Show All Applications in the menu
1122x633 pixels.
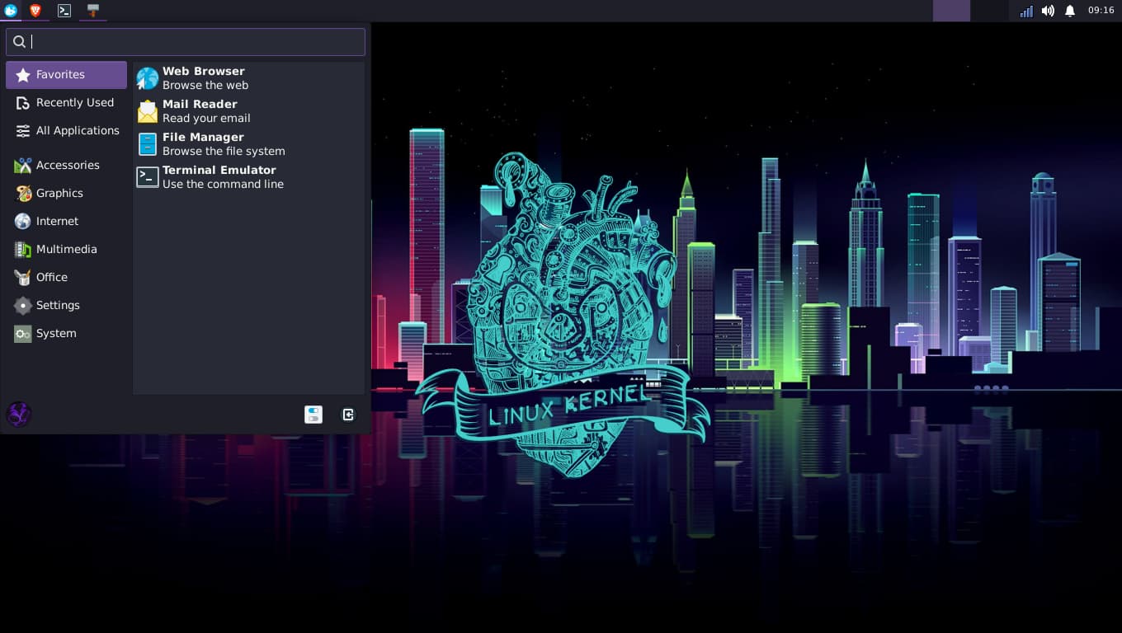[66, 131]
